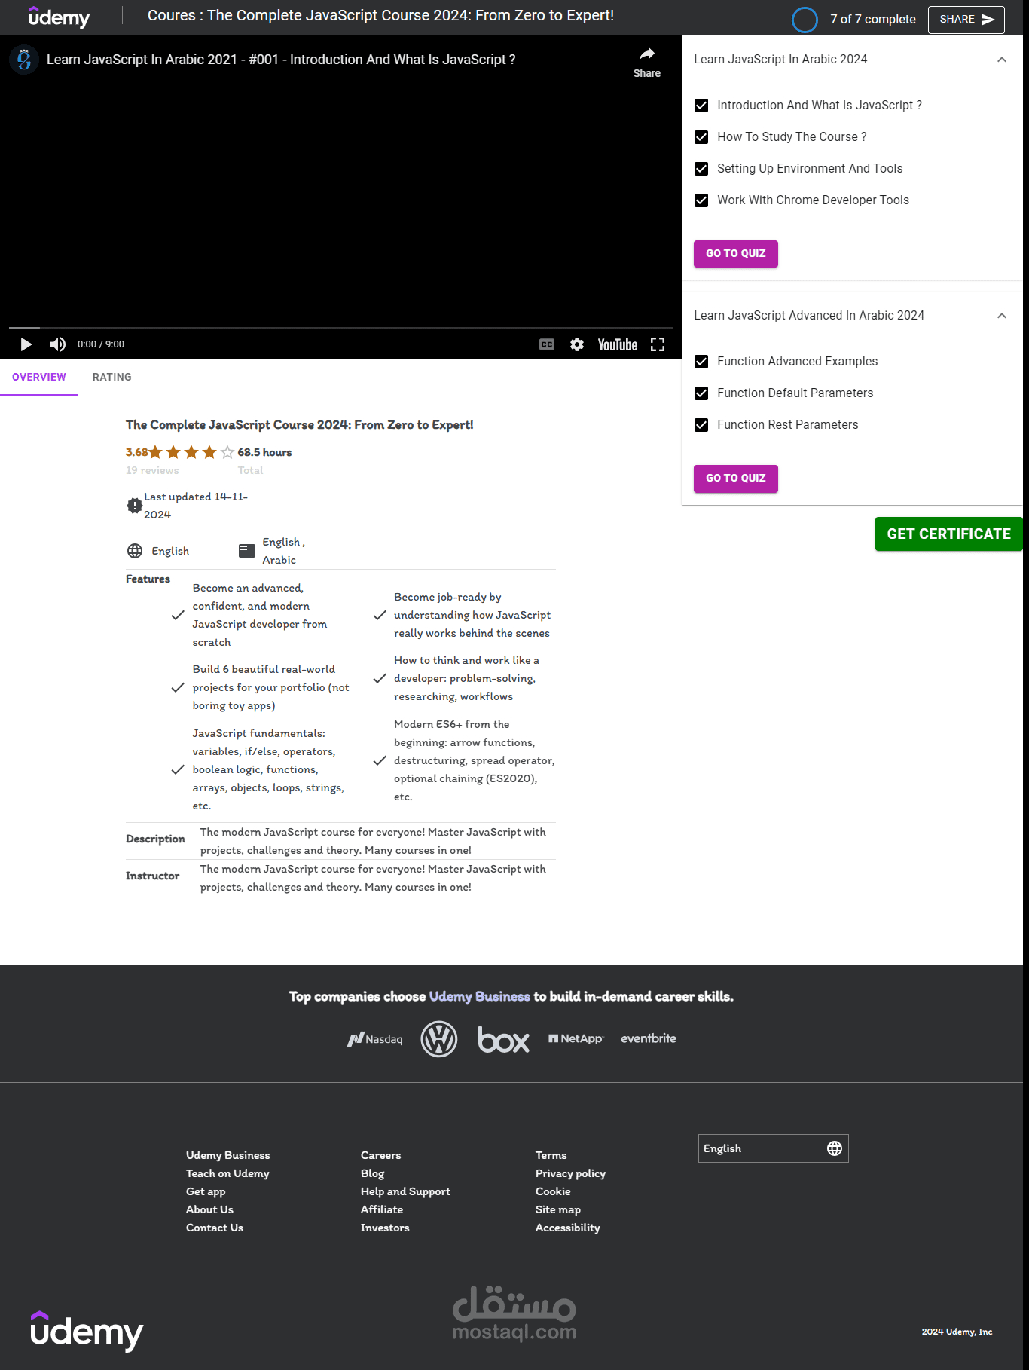Click the star rating row

coord(191,452)
